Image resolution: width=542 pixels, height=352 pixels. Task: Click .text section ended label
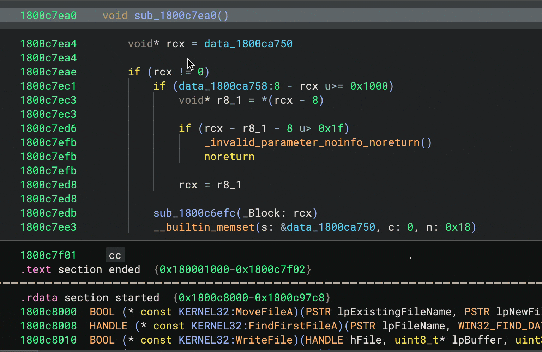[x=80, y=269]
